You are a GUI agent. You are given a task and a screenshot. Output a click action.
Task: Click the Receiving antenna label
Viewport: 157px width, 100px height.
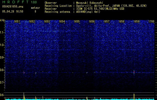[x=57, y=12]
